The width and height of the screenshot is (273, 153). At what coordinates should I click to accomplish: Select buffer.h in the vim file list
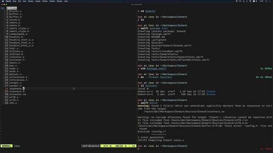pyautogui.click(x=15, y=17)
